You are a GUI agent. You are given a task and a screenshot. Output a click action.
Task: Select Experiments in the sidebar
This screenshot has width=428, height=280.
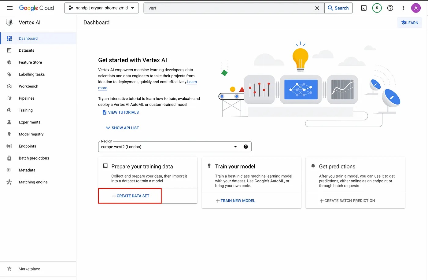click(29, 122)
